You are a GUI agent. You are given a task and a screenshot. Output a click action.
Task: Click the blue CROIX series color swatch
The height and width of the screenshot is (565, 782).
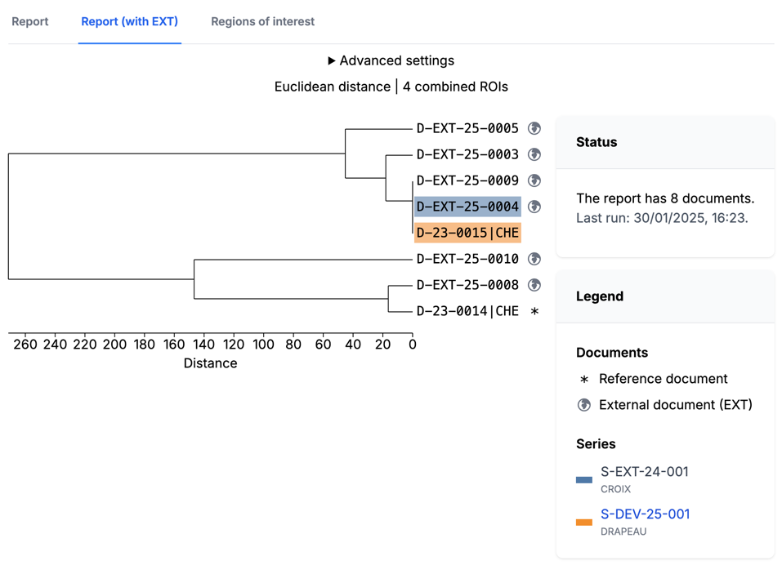point(583,479)
